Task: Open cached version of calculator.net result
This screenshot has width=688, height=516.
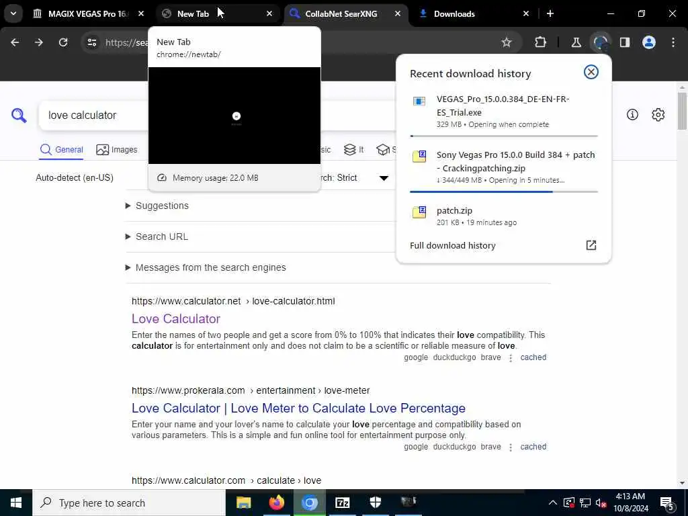Action: (x=533, y=357)
